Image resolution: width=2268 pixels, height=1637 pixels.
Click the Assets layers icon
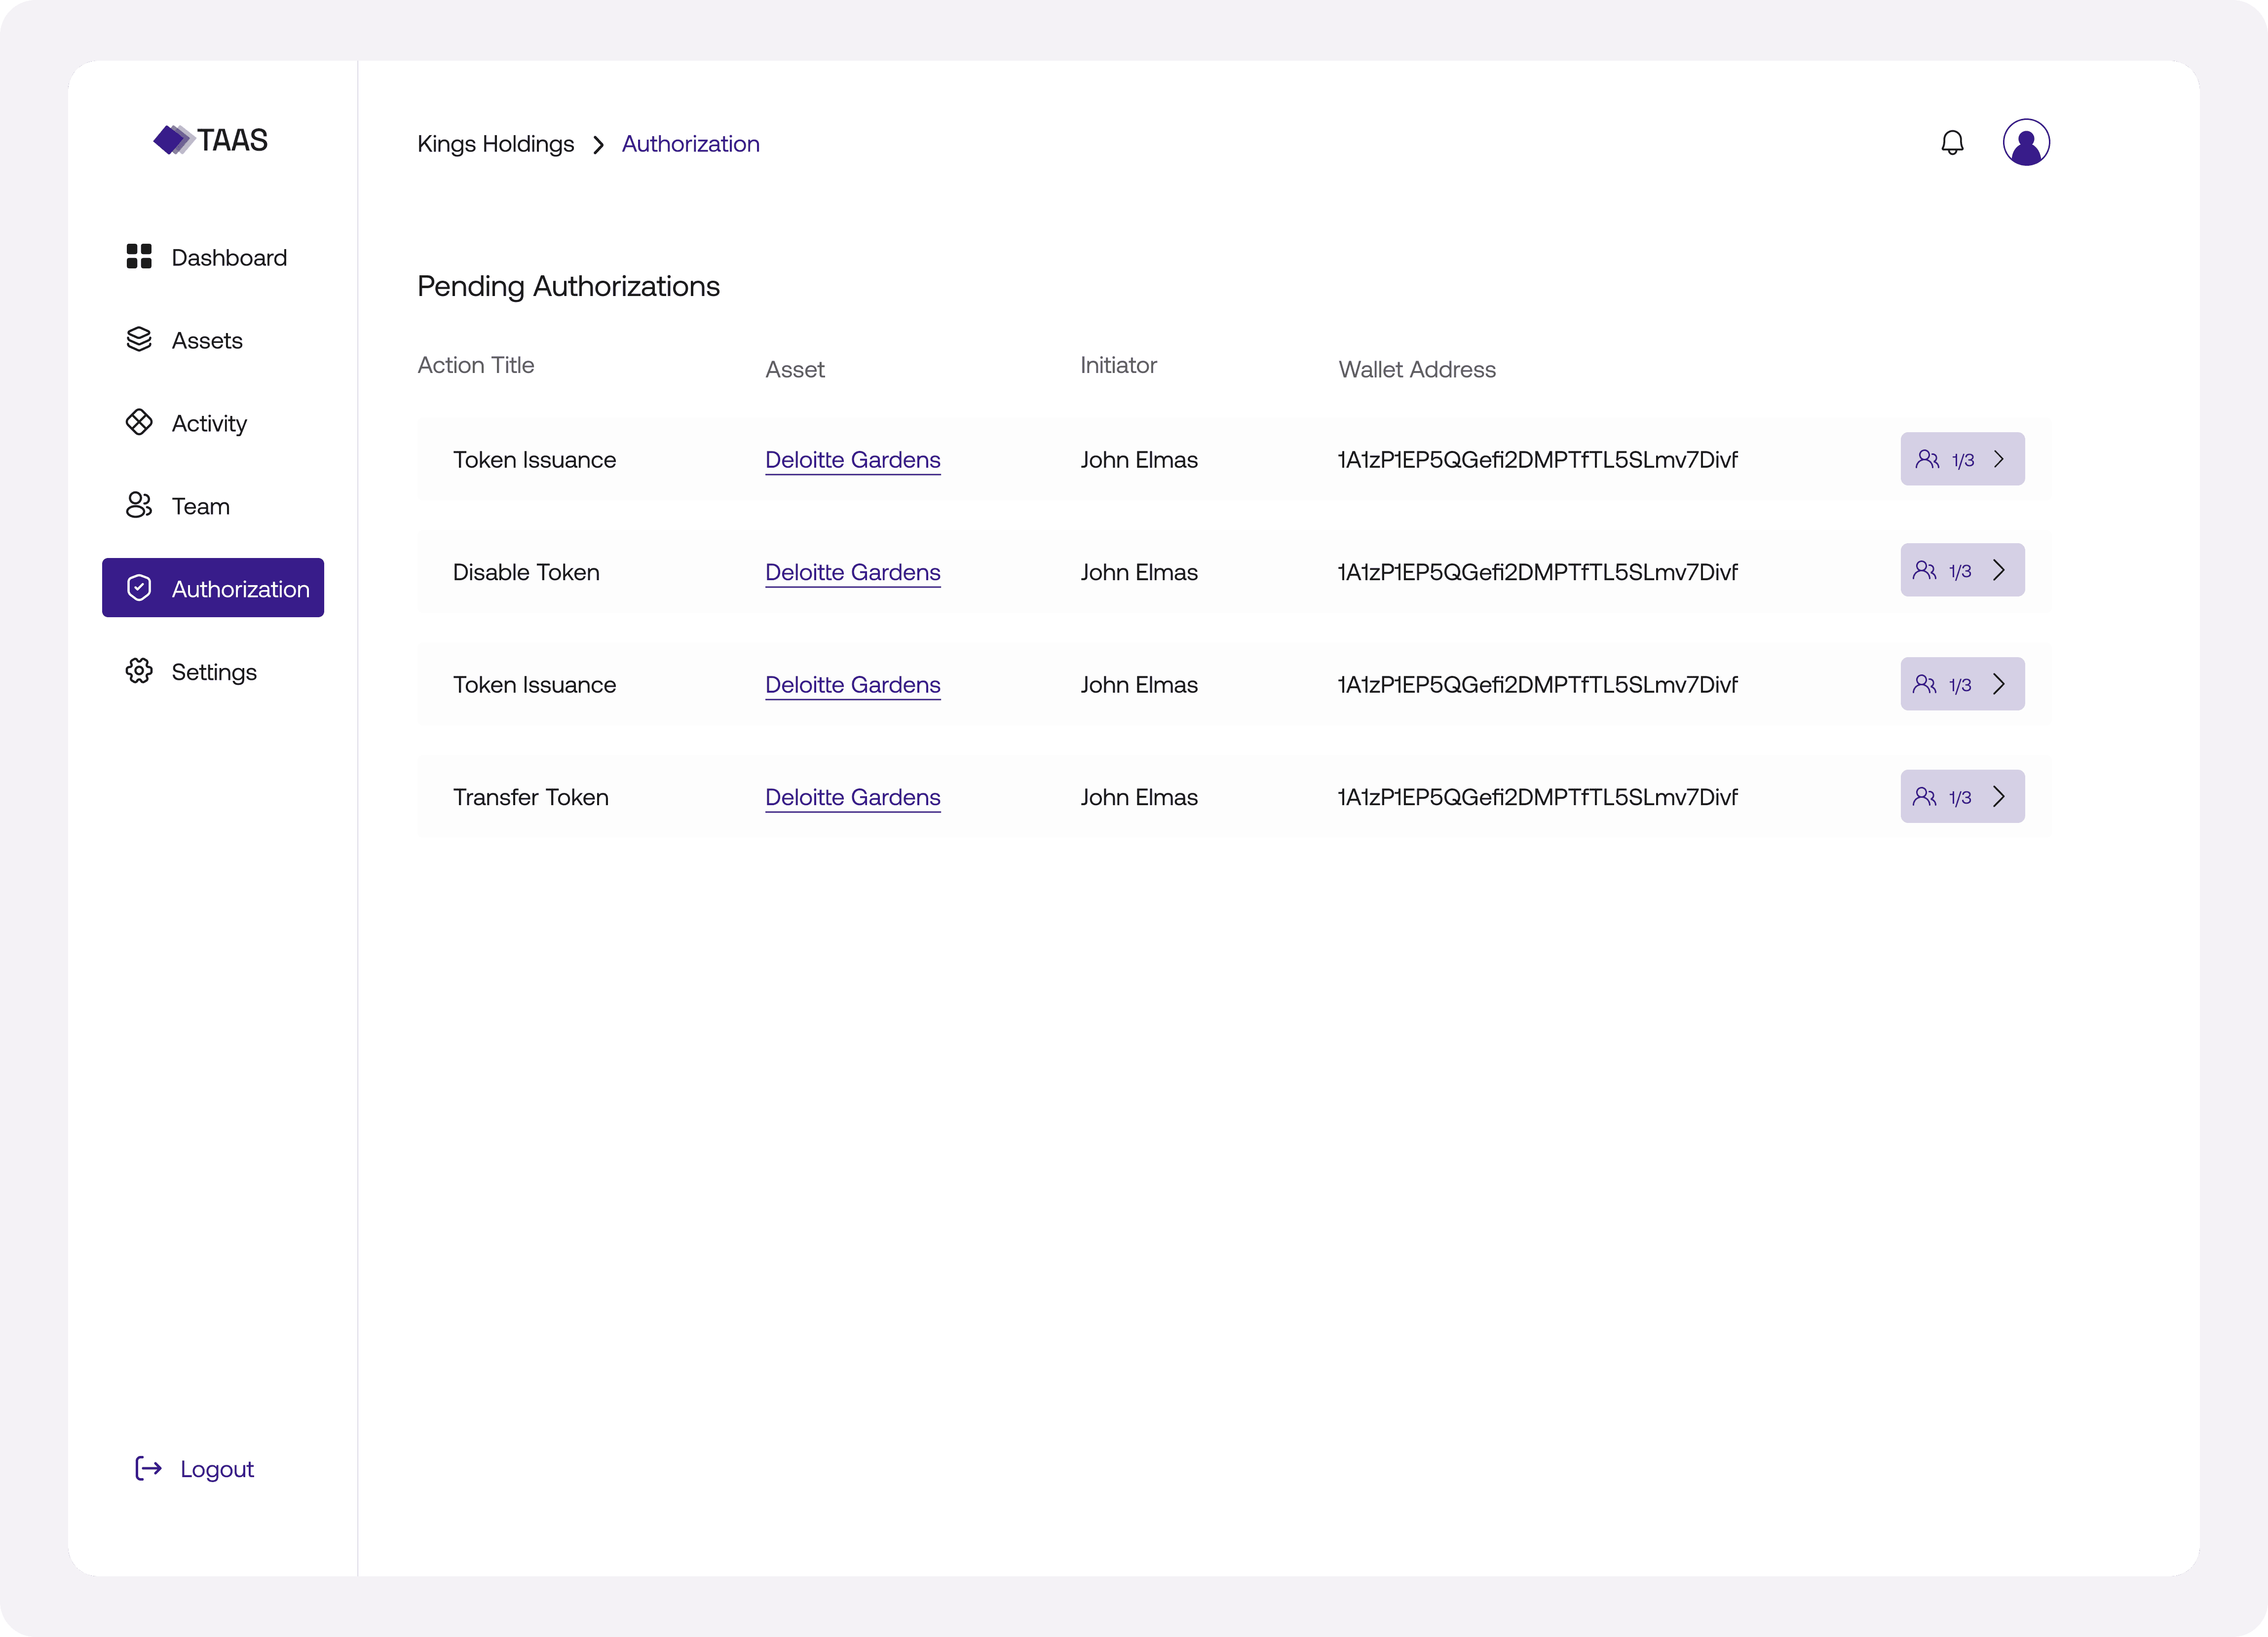(x=139, y=340)
